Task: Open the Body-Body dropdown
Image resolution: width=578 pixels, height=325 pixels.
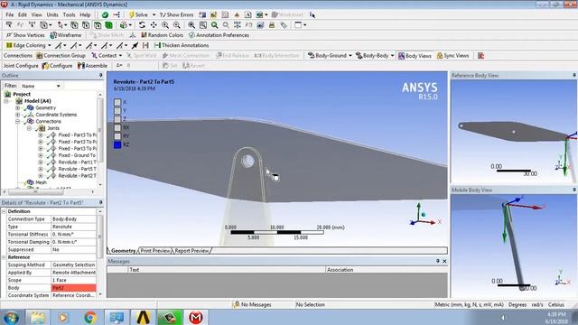Action: [x=392, y=56]
